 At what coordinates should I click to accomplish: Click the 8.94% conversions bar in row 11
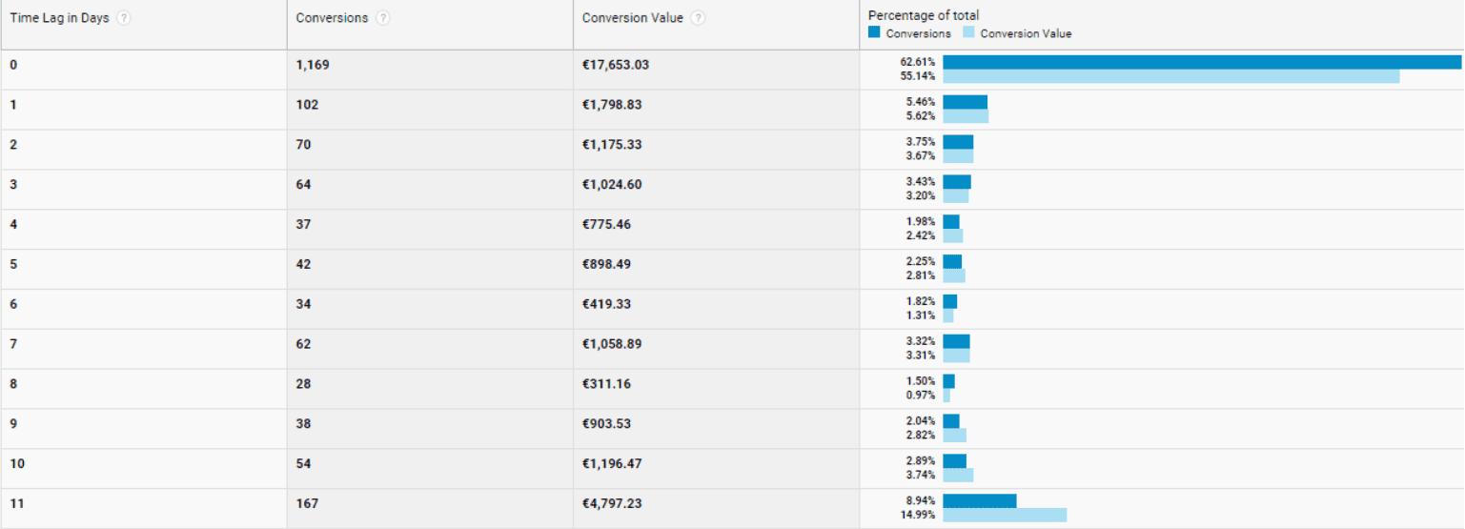[980, 500]
